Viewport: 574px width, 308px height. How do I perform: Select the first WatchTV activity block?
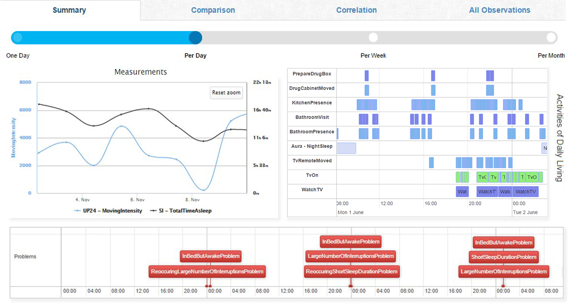[462, 192]
